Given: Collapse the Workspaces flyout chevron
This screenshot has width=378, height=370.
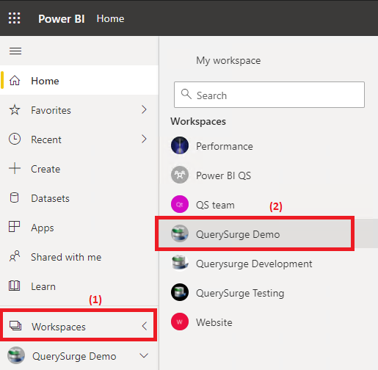Looking at the screenshot, I should [145, 326].
